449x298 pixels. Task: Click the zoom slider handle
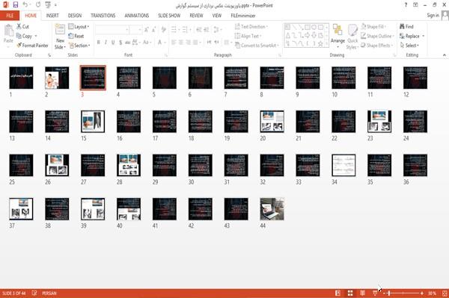(389, 293)
